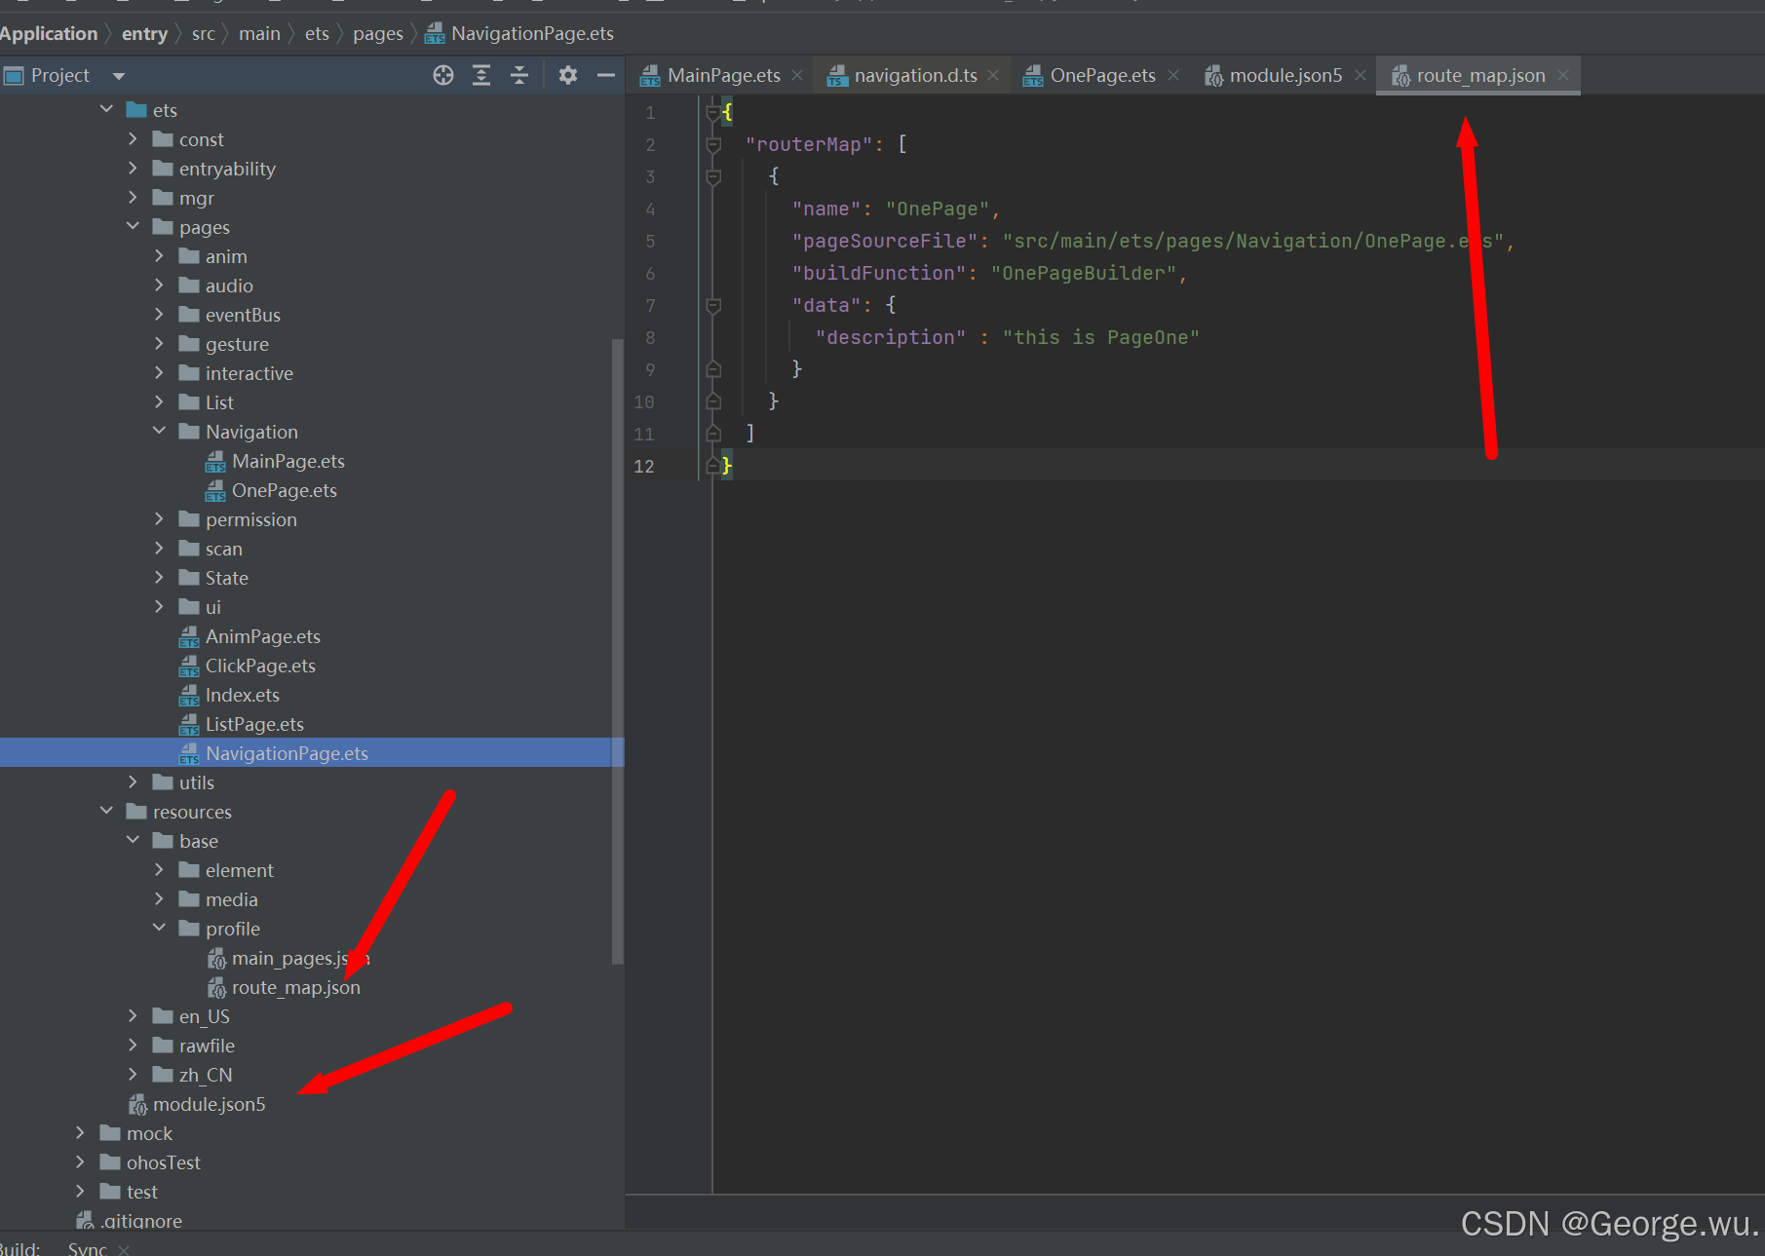Switch to module.json5 editor tab
Screen dimensions: 1765x1256
(1285, 75)
